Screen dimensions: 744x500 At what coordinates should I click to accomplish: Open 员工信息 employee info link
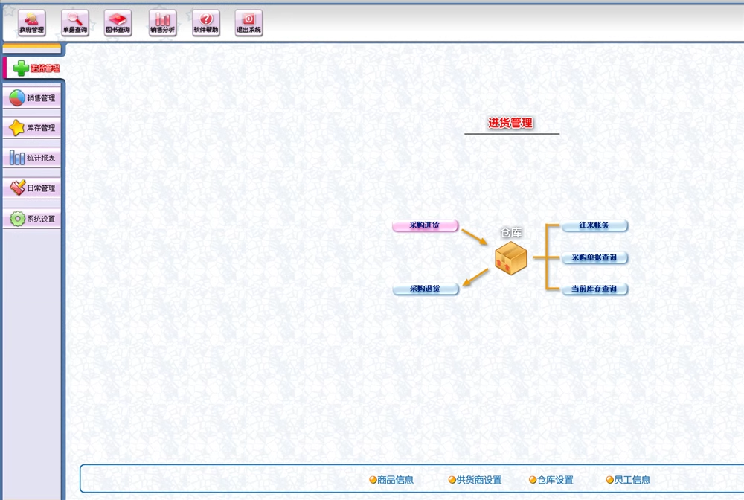(x=628, y=480)
